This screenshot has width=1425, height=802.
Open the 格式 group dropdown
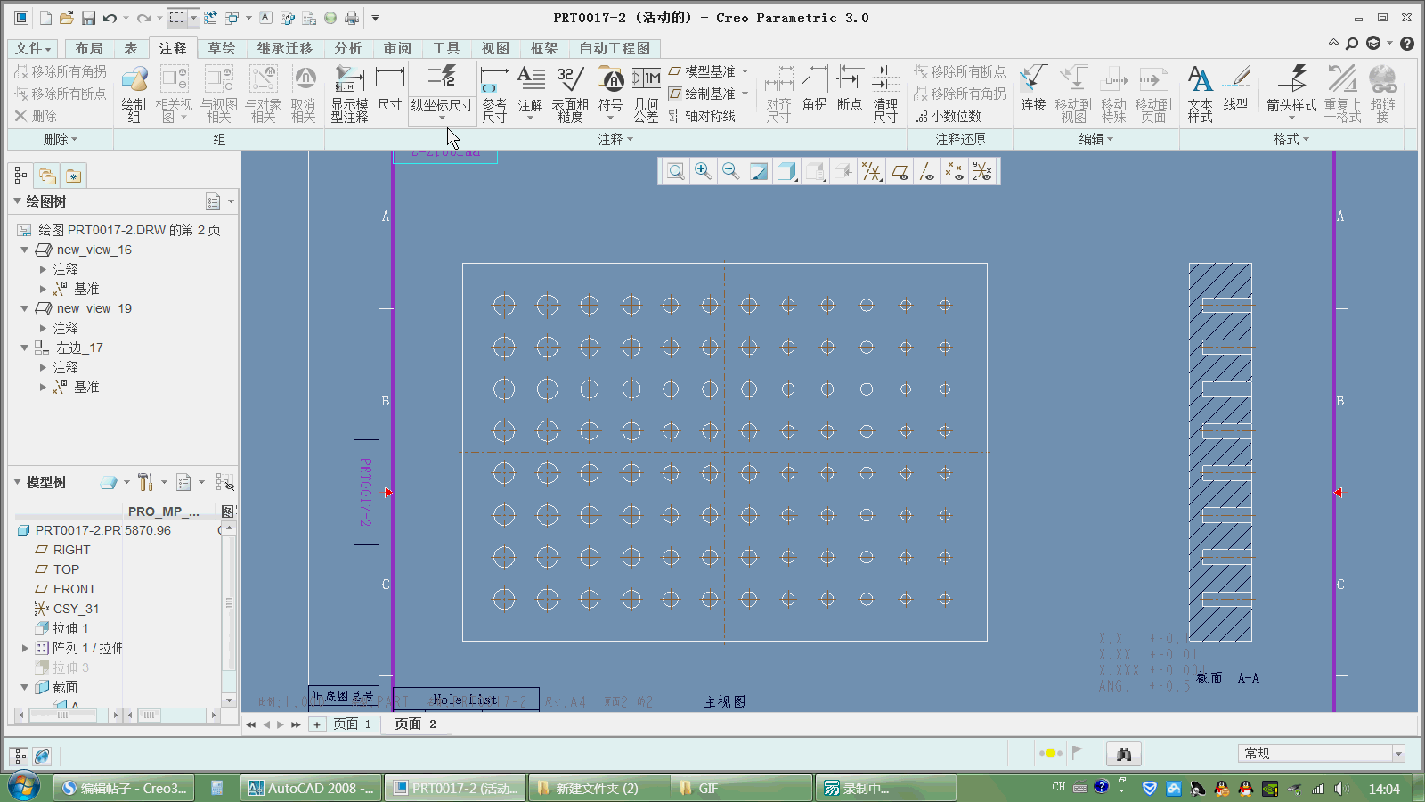click(1291, 139)
